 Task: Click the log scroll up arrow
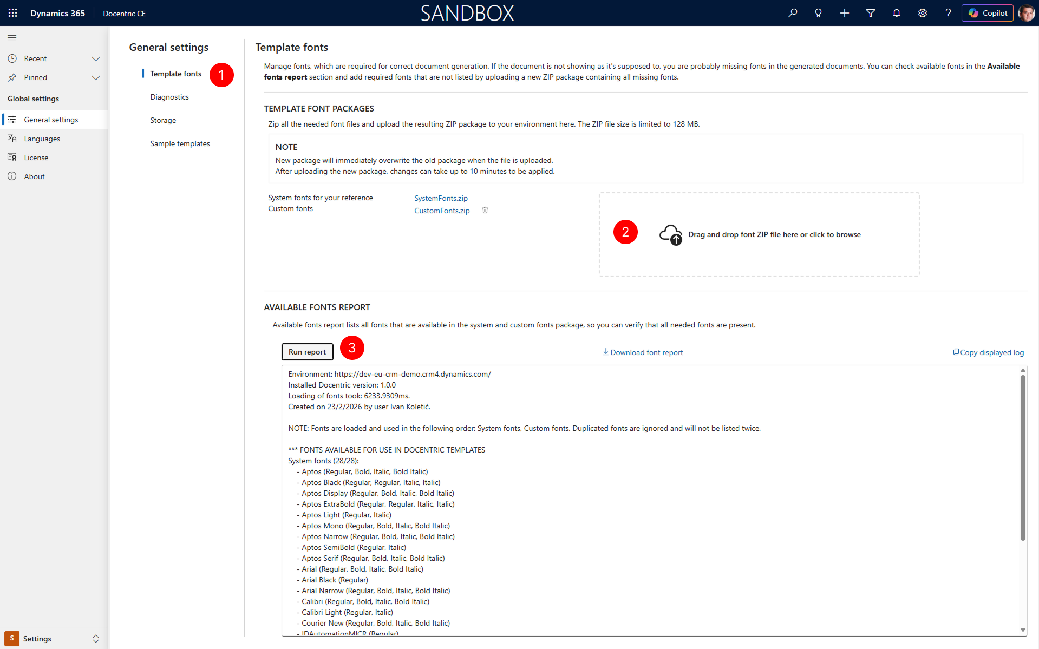pos(1023,370)
